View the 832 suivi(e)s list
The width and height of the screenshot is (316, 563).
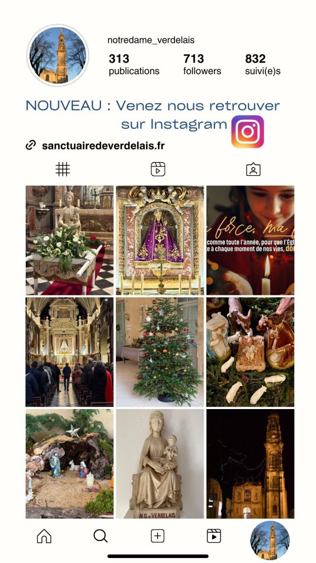[x=263, y=65]
